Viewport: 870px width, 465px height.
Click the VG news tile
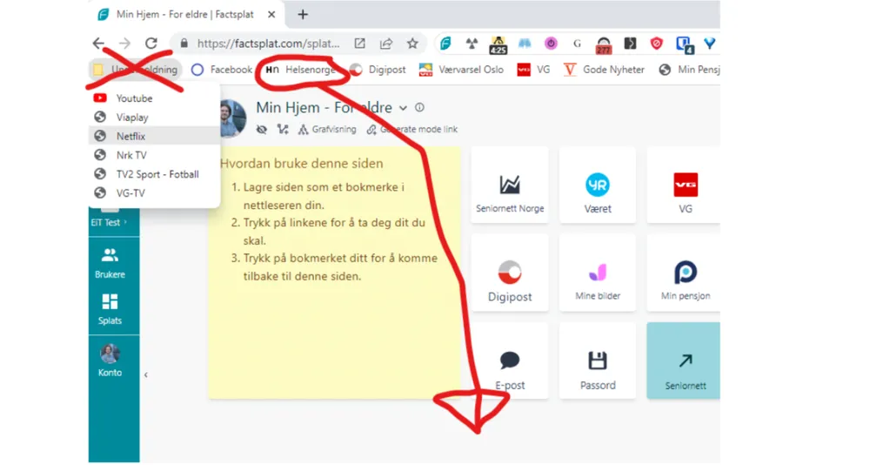686,192
